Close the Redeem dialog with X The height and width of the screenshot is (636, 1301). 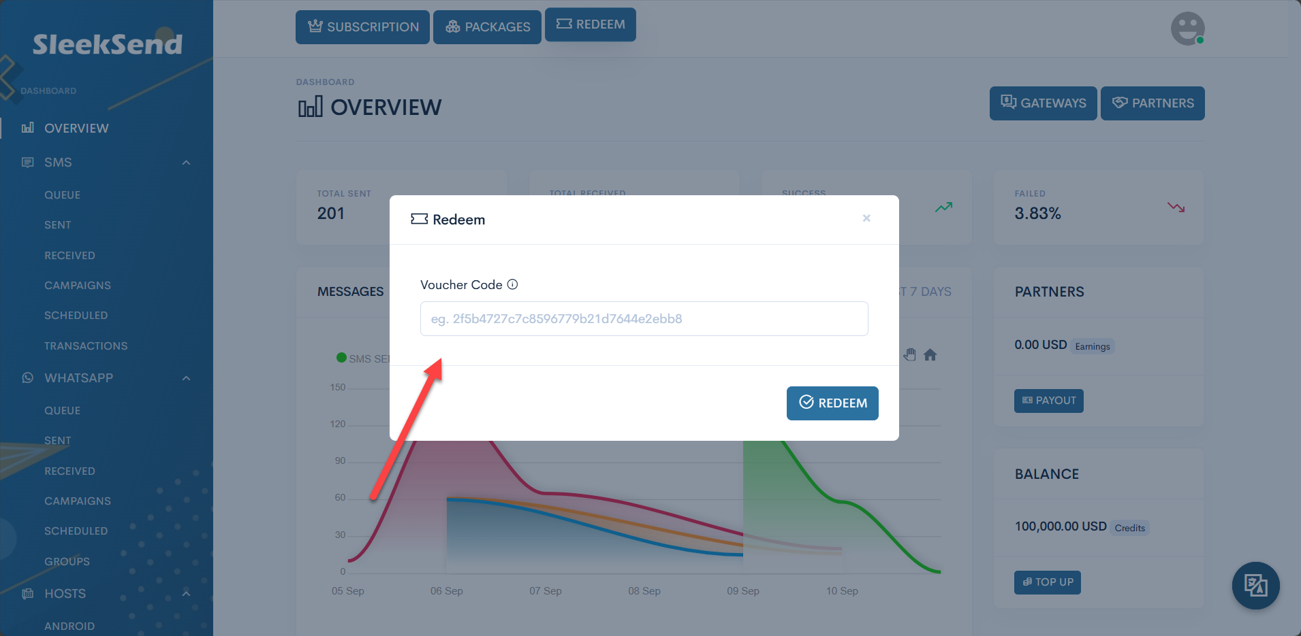coord(866,218)
